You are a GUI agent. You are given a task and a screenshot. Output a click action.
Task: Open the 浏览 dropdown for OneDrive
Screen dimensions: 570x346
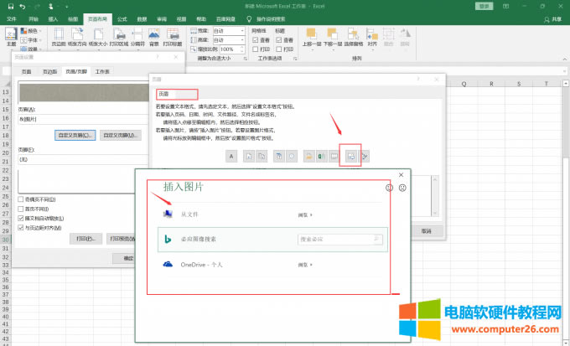pyautogui.click(x=306, y=265)
